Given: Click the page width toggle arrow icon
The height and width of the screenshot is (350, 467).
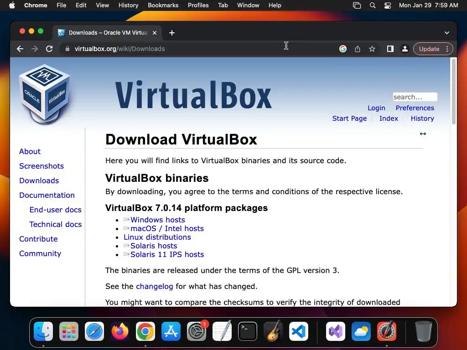Looking at the screenshot, I should tap(423, 134).
